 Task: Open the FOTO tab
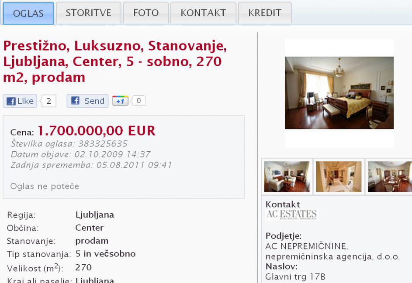click(x=146, y=13)
